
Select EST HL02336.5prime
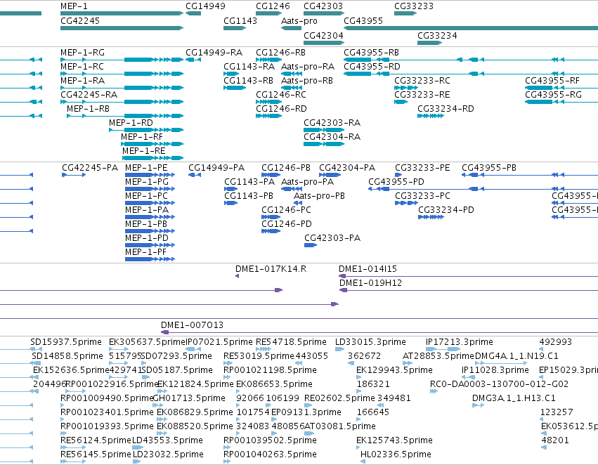point(363,461)
